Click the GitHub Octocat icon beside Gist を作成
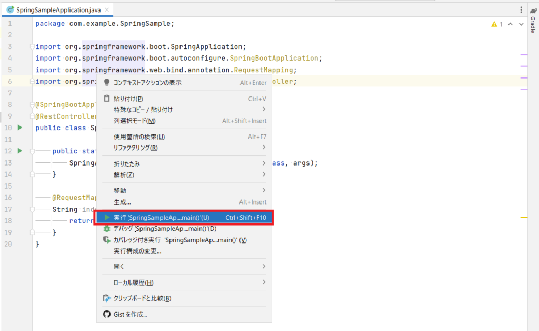This screenshot has width=539, height=331. [107, 315]
